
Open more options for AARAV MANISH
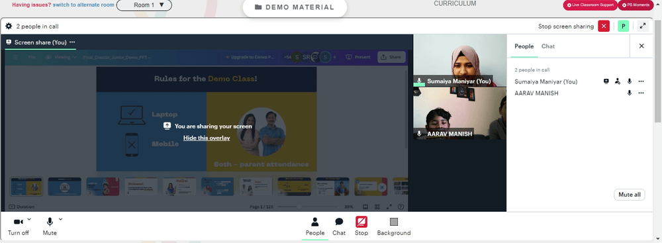point(641,93)
